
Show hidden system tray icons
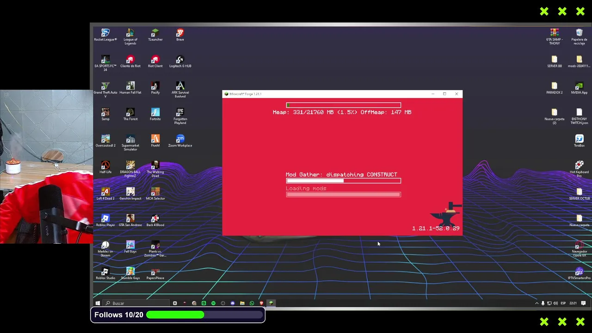(536, 303)
